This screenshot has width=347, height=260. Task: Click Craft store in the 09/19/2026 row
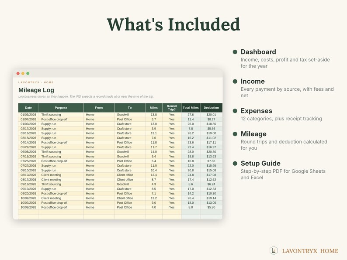(124, 189)
